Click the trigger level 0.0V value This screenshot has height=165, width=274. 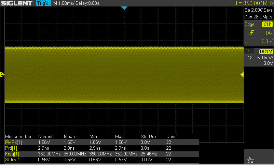(x=266, y=41)
